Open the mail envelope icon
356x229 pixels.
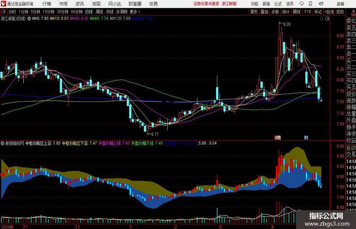click(321, 4)
